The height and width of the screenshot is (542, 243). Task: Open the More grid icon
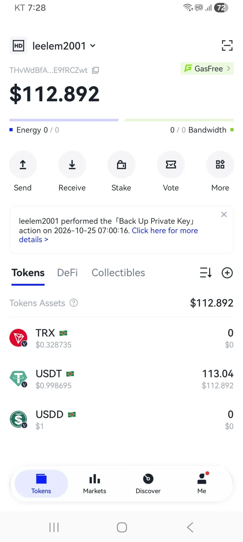(x=220, y=164)
